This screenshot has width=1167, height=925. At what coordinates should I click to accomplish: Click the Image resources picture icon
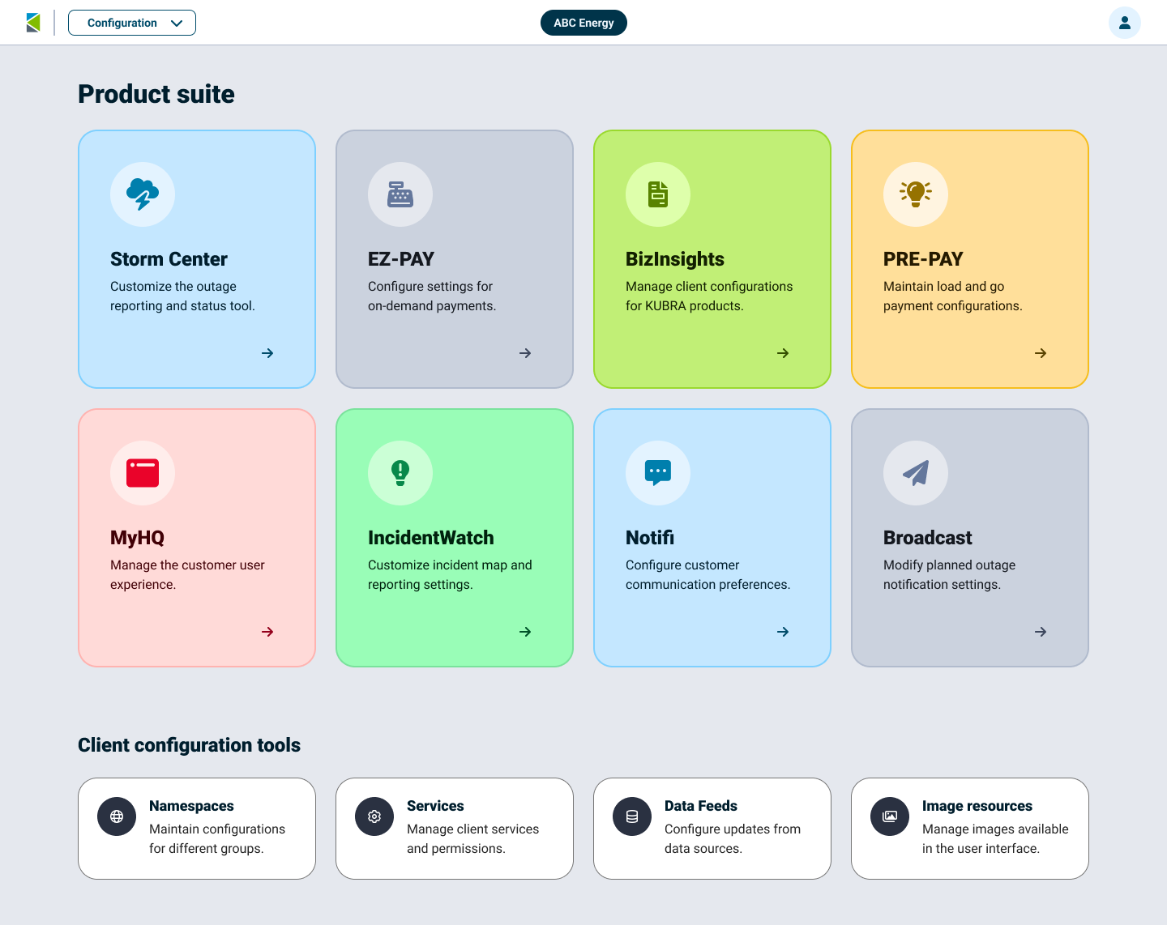tap(890, 816)
